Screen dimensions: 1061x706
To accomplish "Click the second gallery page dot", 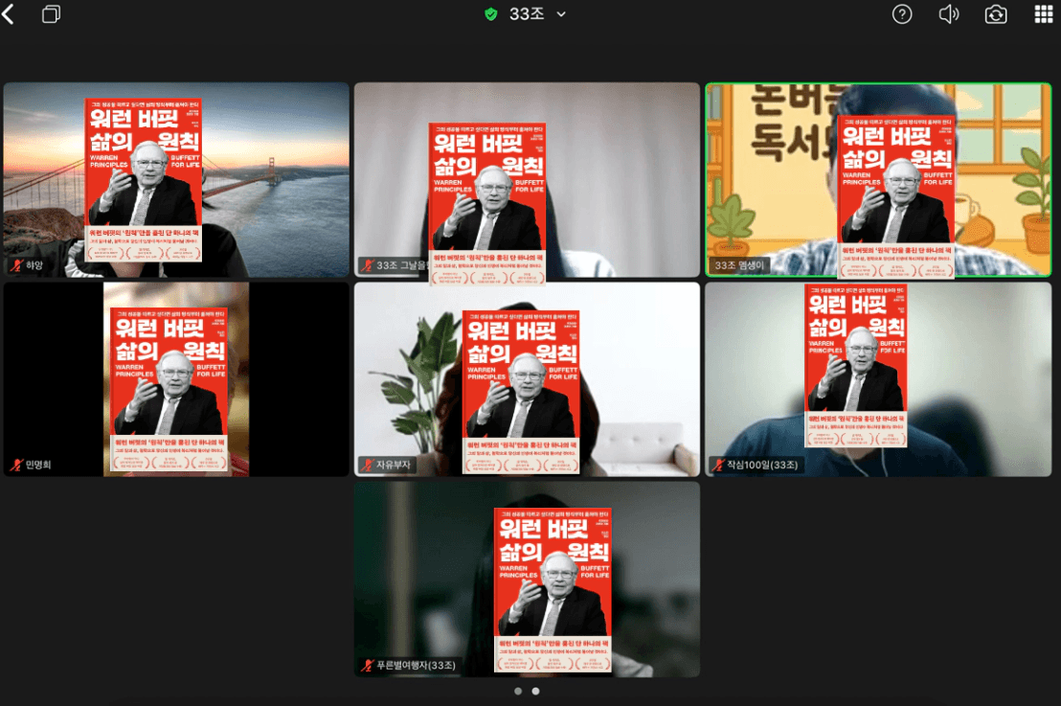I will point(535,691).
